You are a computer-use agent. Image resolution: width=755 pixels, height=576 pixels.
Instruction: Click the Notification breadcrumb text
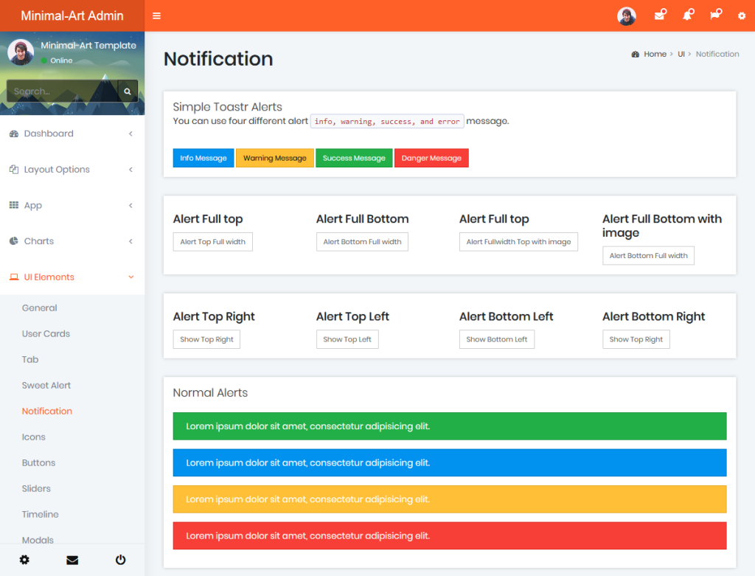point(717,55)
